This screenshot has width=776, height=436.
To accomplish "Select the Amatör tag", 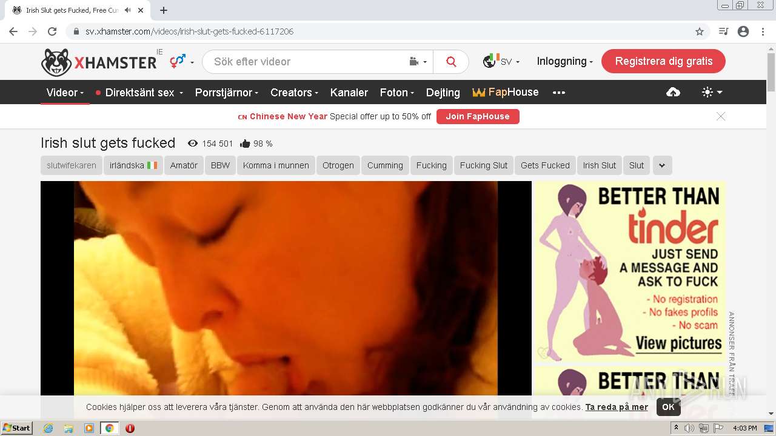I will click(184, 165).
